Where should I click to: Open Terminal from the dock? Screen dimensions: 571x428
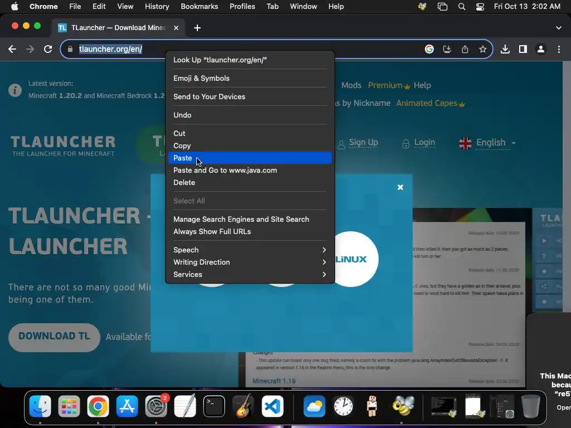point(214,406)
